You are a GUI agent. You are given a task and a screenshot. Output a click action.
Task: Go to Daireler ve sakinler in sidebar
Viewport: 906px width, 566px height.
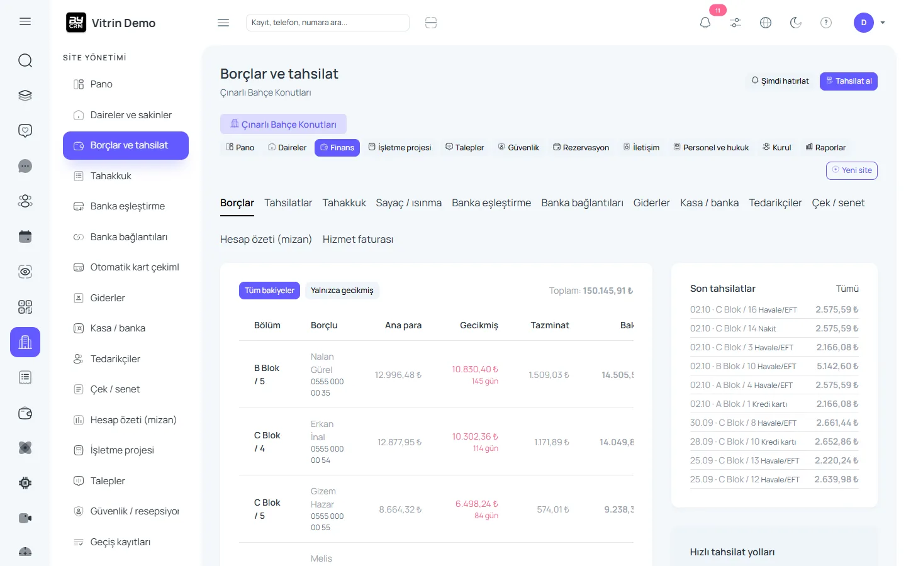(126, 115)
